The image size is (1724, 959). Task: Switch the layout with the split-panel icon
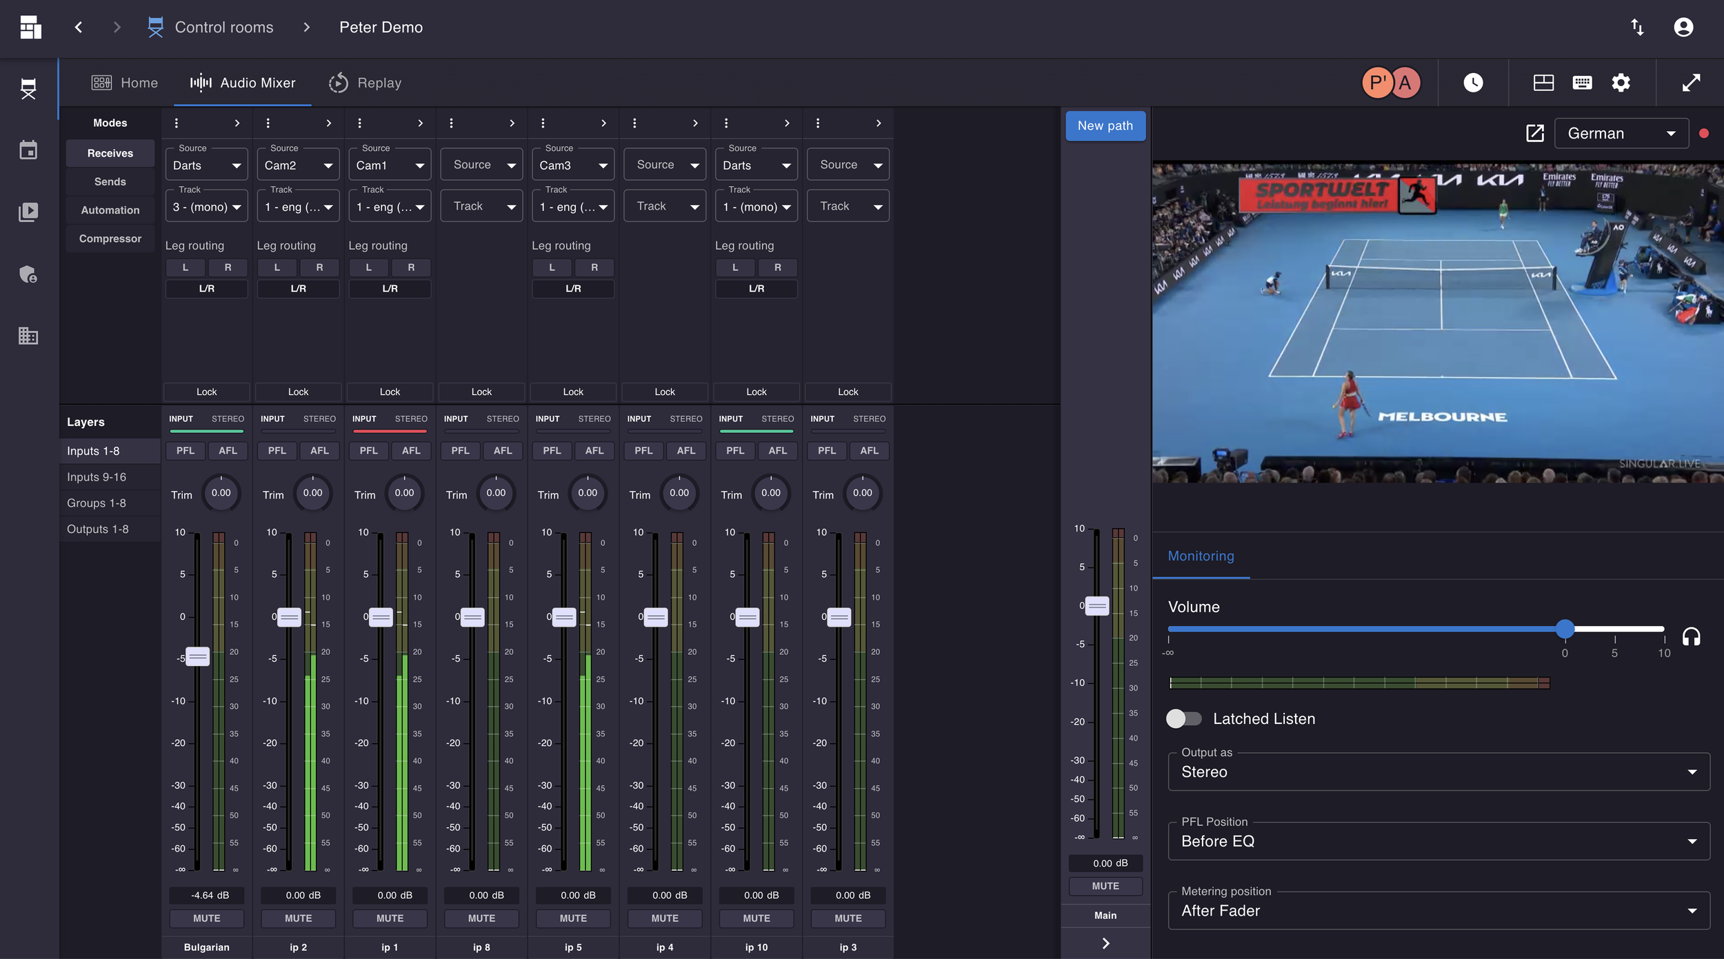point(1543,83)
